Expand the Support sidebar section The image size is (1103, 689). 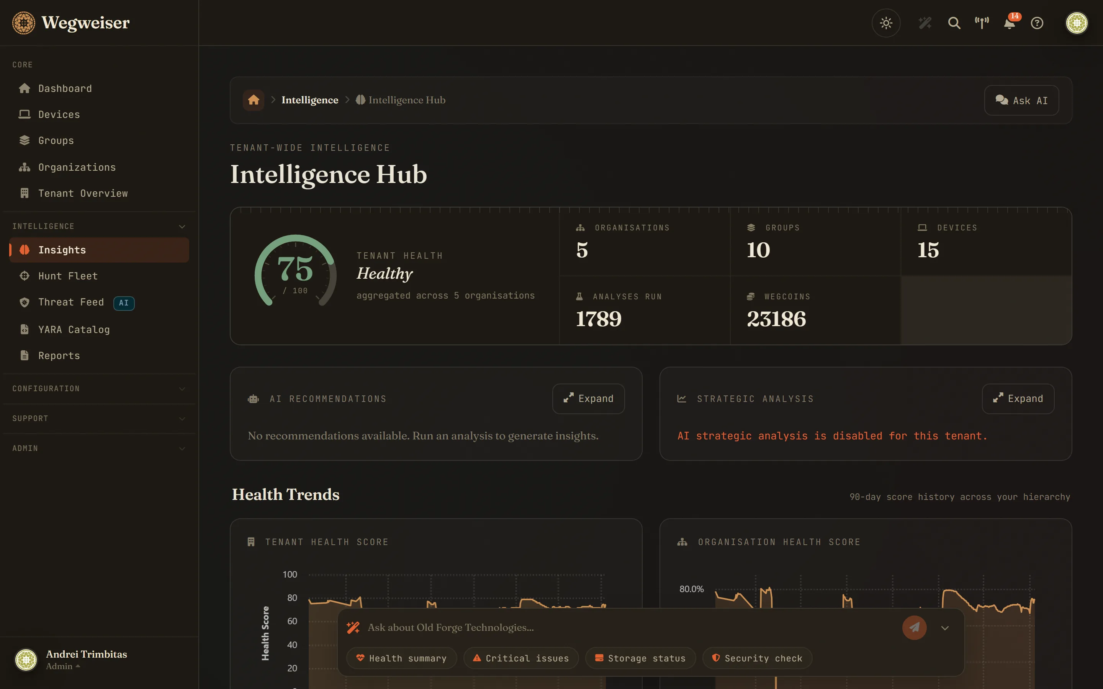click(x=99, y=418)
